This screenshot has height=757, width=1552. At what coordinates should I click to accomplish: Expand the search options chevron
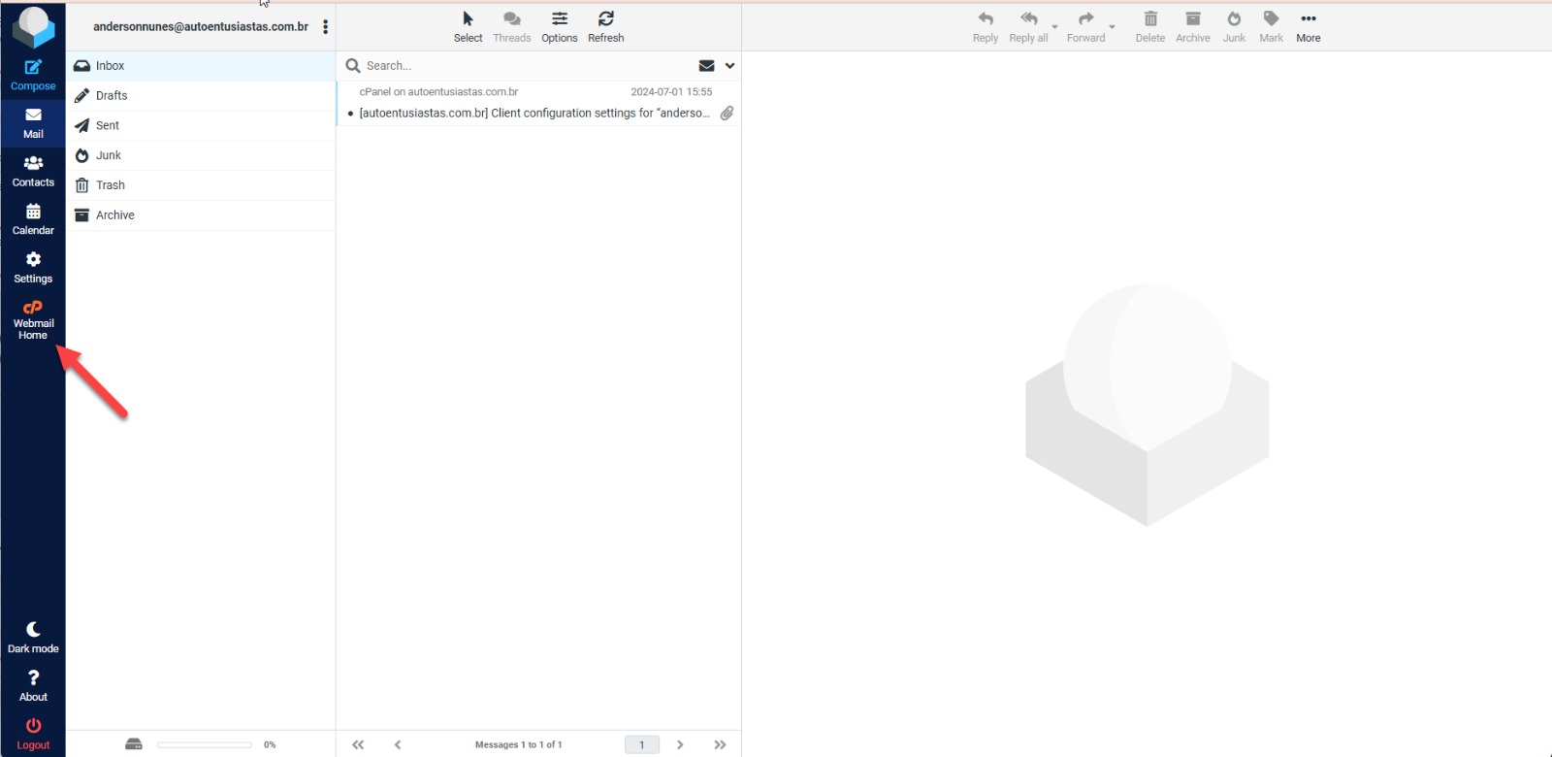[x=729, y=66]
